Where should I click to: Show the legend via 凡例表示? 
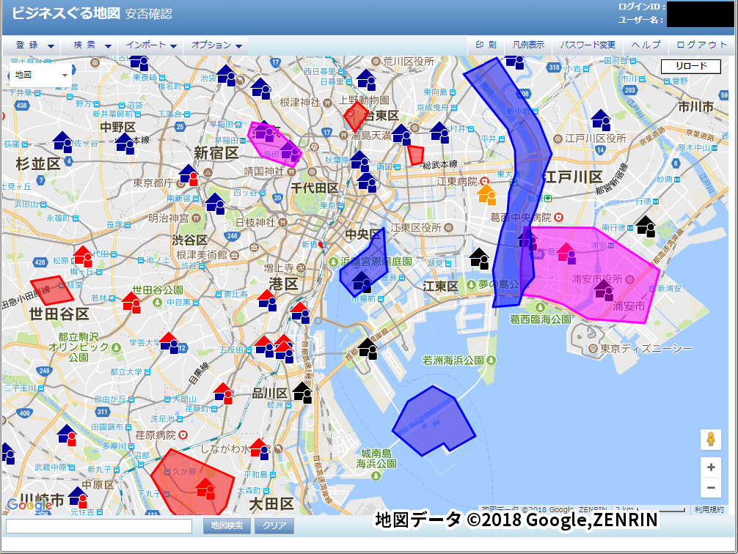[528, 45]
